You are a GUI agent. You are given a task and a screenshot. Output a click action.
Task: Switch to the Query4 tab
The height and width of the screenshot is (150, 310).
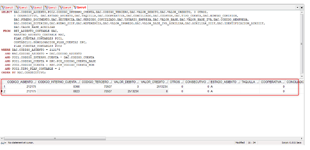65,7
